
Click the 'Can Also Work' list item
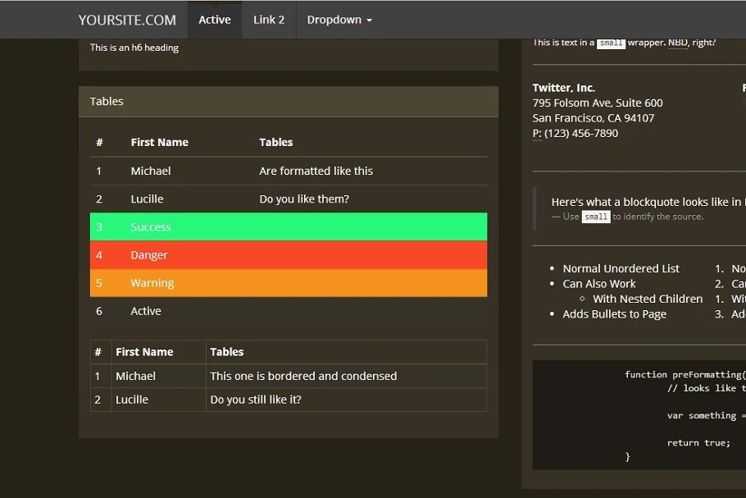[599, 284]
